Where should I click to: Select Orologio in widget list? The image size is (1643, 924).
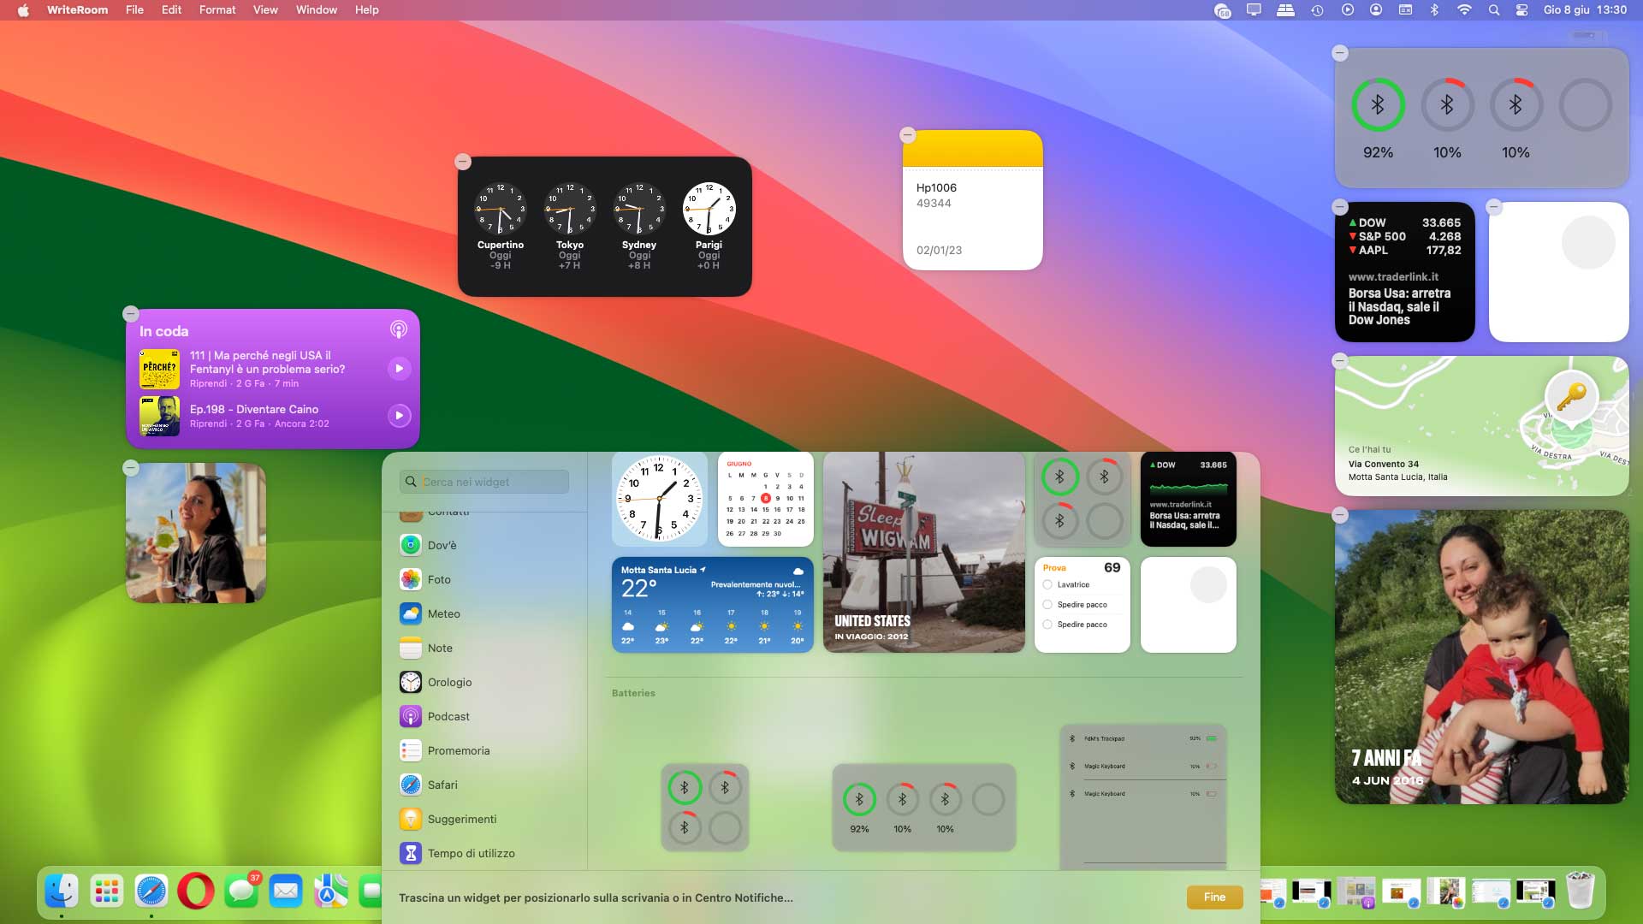449,682
